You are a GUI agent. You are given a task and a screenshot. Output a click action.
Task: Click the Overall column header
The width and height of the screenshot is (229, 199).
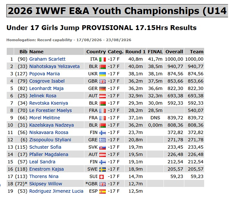tap(174, 52)
